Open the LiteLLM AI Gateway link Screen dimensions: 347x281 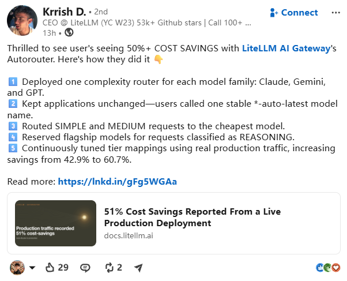[286, 48]
